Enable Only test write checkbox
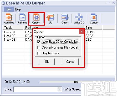Image resolution: width=117 pixels, height=96 pixels. (x=39, y=53)
